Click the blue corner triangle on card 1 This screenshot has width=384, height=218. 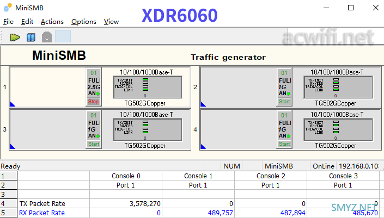(13, 104)
